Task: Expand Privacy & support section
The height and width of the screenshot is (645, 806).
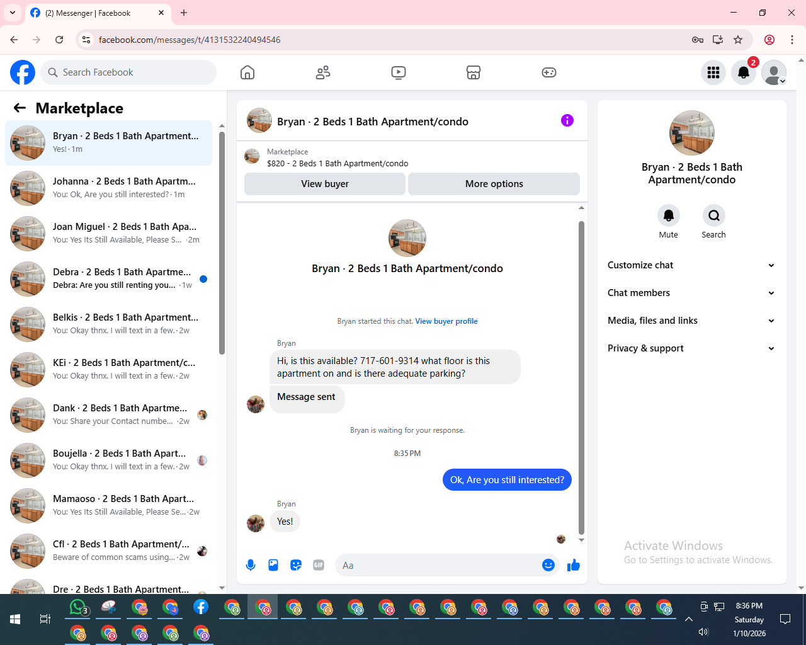Action: pyautogui.click(x=691, y=348)
